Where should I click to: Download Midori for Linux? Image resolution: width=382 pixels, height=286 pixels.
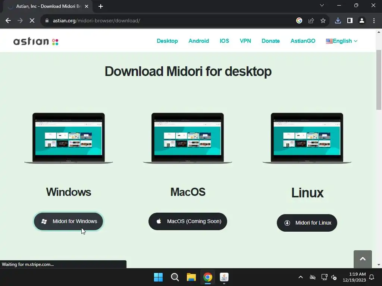tap(307, 223)
